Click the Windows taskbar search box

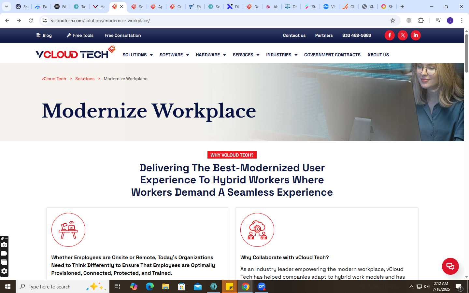(63, 286)
